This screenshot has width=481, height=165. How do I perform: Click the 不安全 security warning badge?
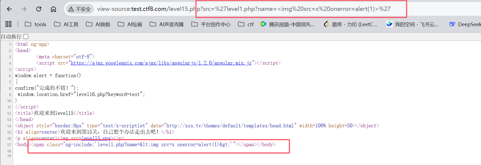pos(80,9)
